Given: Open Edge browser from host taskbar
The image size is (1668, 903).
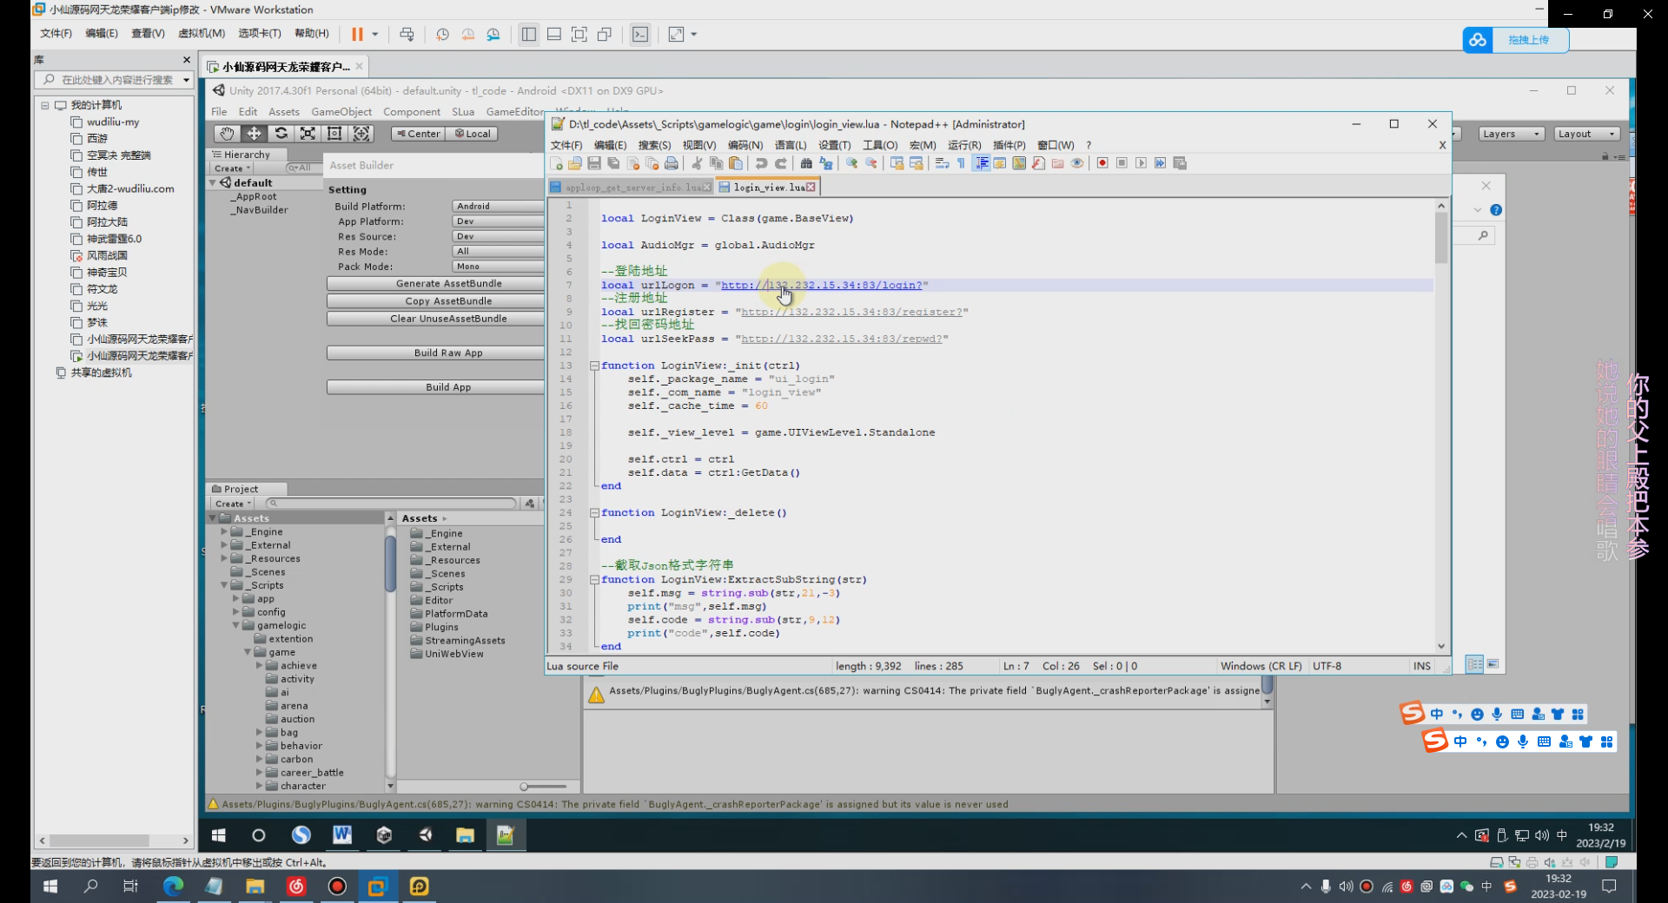Looking at the screenshot, I should [x=173, y=887].
